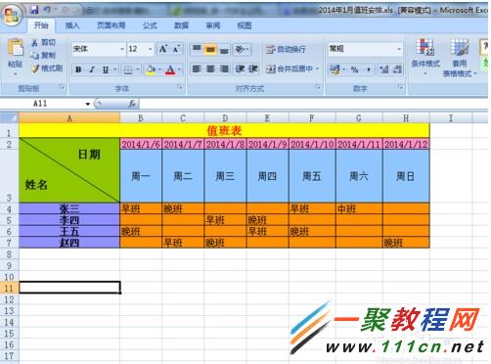Viewport: 491px width, 364px height.
Task: Apply the red font color
Action: 170,69
